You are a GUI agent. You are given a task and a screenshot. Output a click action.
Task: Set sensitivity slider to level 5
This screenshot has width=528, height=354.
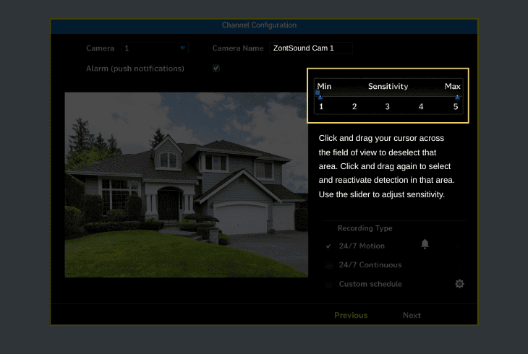pyautogui.click(x=456, y=106)
